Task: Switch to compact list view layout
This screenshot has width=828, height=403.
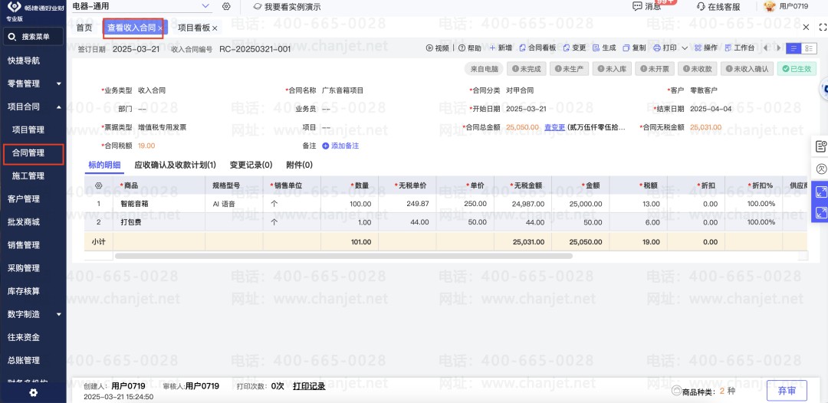Action: tap(793, 48)
